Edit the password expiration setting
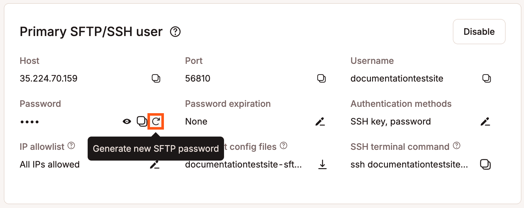The height and width of the screenshot is (208, 524). 320,121
